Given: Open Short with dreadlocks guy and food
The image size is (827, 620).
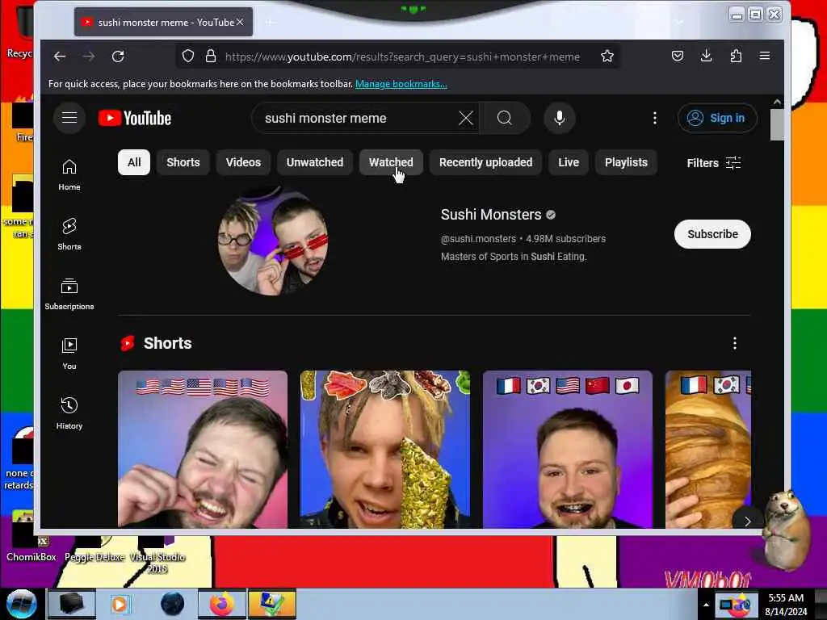Looking at the screenshot, I should click(x=385, y=449).
